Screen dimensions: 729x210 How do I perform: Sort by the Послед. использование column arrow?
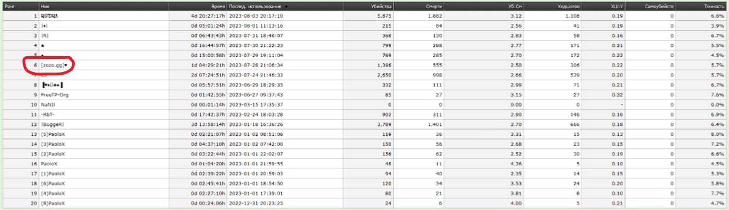click(286, 7)
